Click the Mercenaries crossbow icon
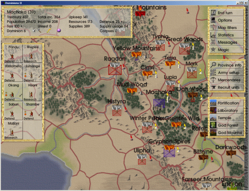This screenshot has height=191, width=249. pos(213,80)
